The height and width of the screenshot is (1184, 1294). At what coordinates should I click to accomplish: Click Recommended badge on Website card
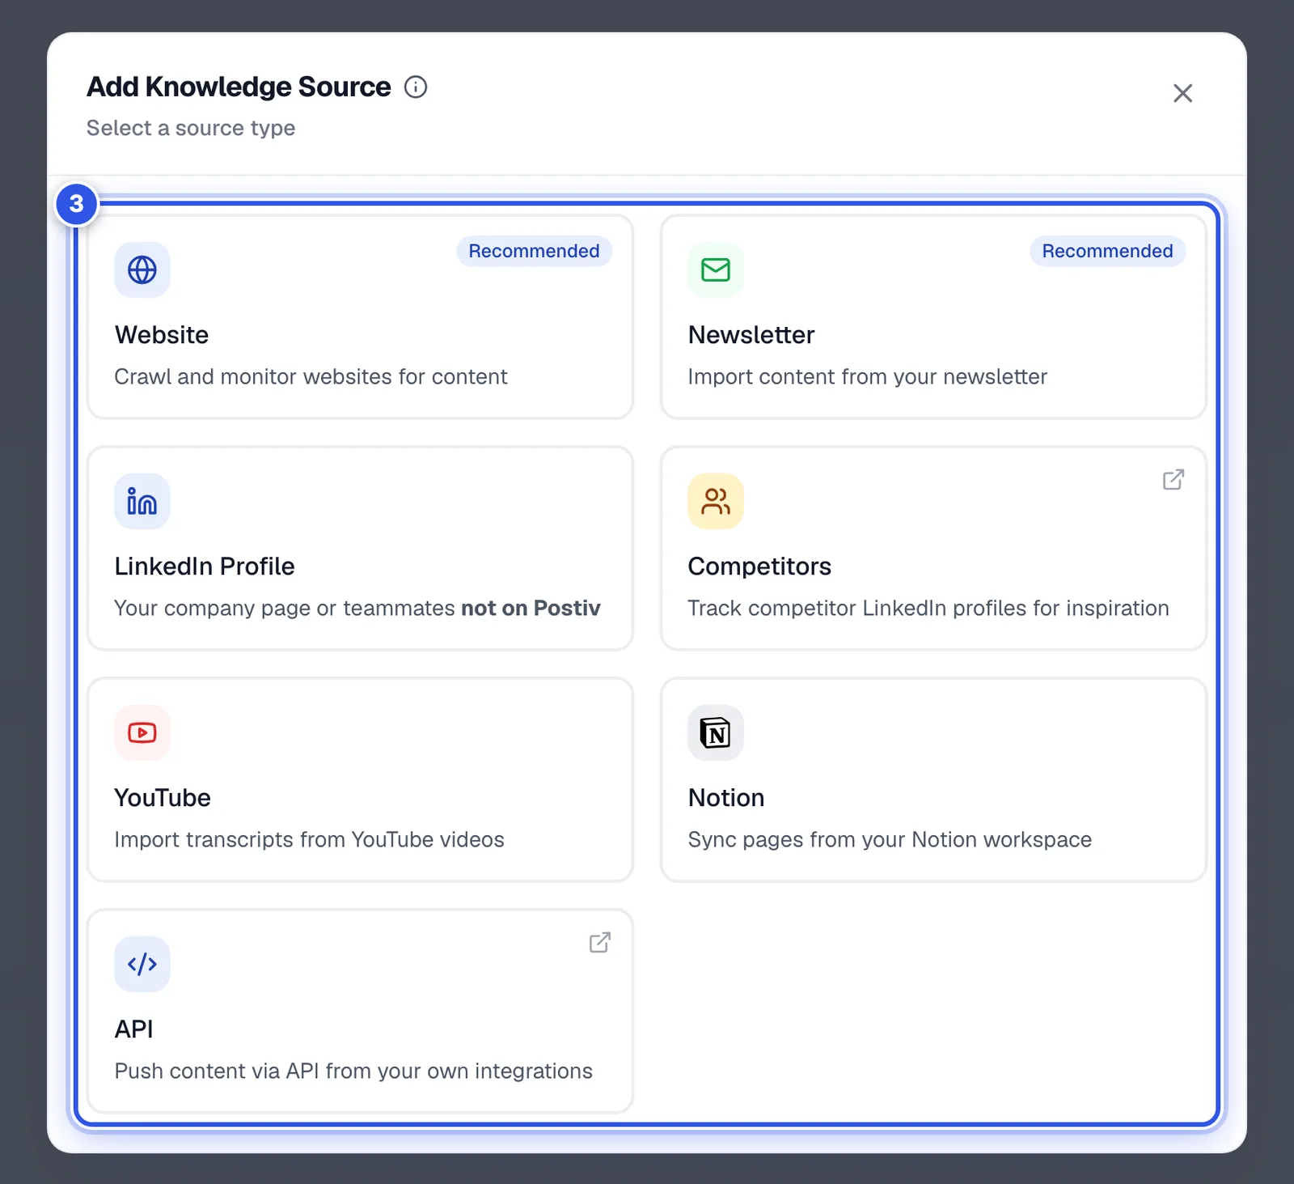534,251
